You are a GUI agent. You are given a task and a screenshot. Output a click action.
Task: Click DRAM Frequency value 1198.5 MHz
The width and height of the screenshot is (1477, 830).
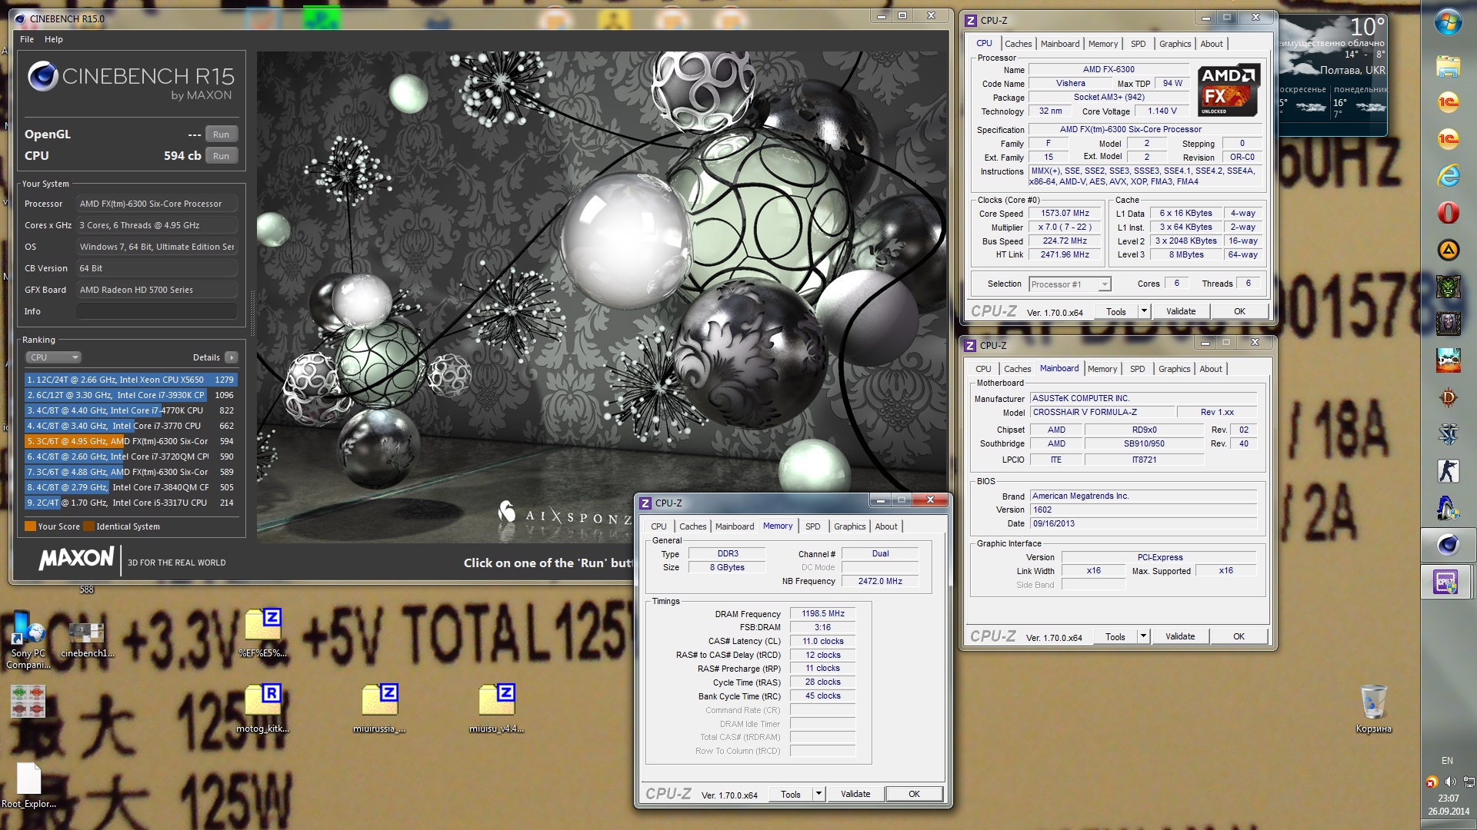click(x=822, y=613)
